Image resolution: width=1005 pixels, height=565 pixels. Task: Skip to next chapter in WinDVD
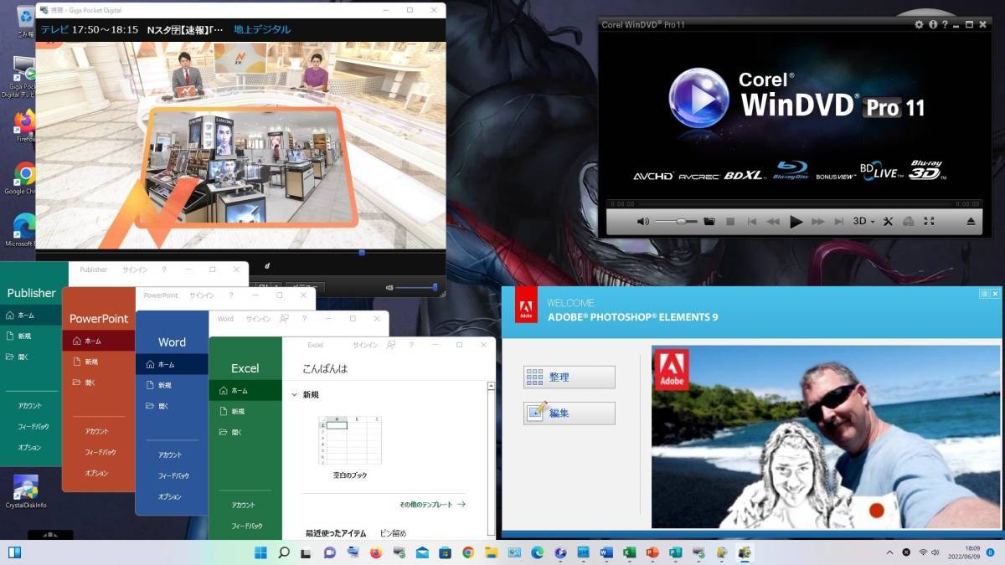(x=839, y=222)
